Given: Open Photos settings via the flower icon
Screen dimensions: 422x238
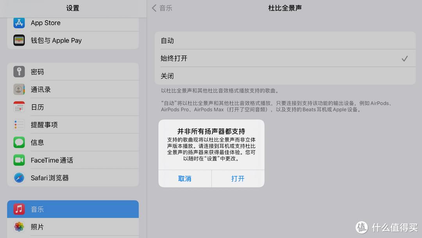Looking at the screenshot, I should [19, 227].
